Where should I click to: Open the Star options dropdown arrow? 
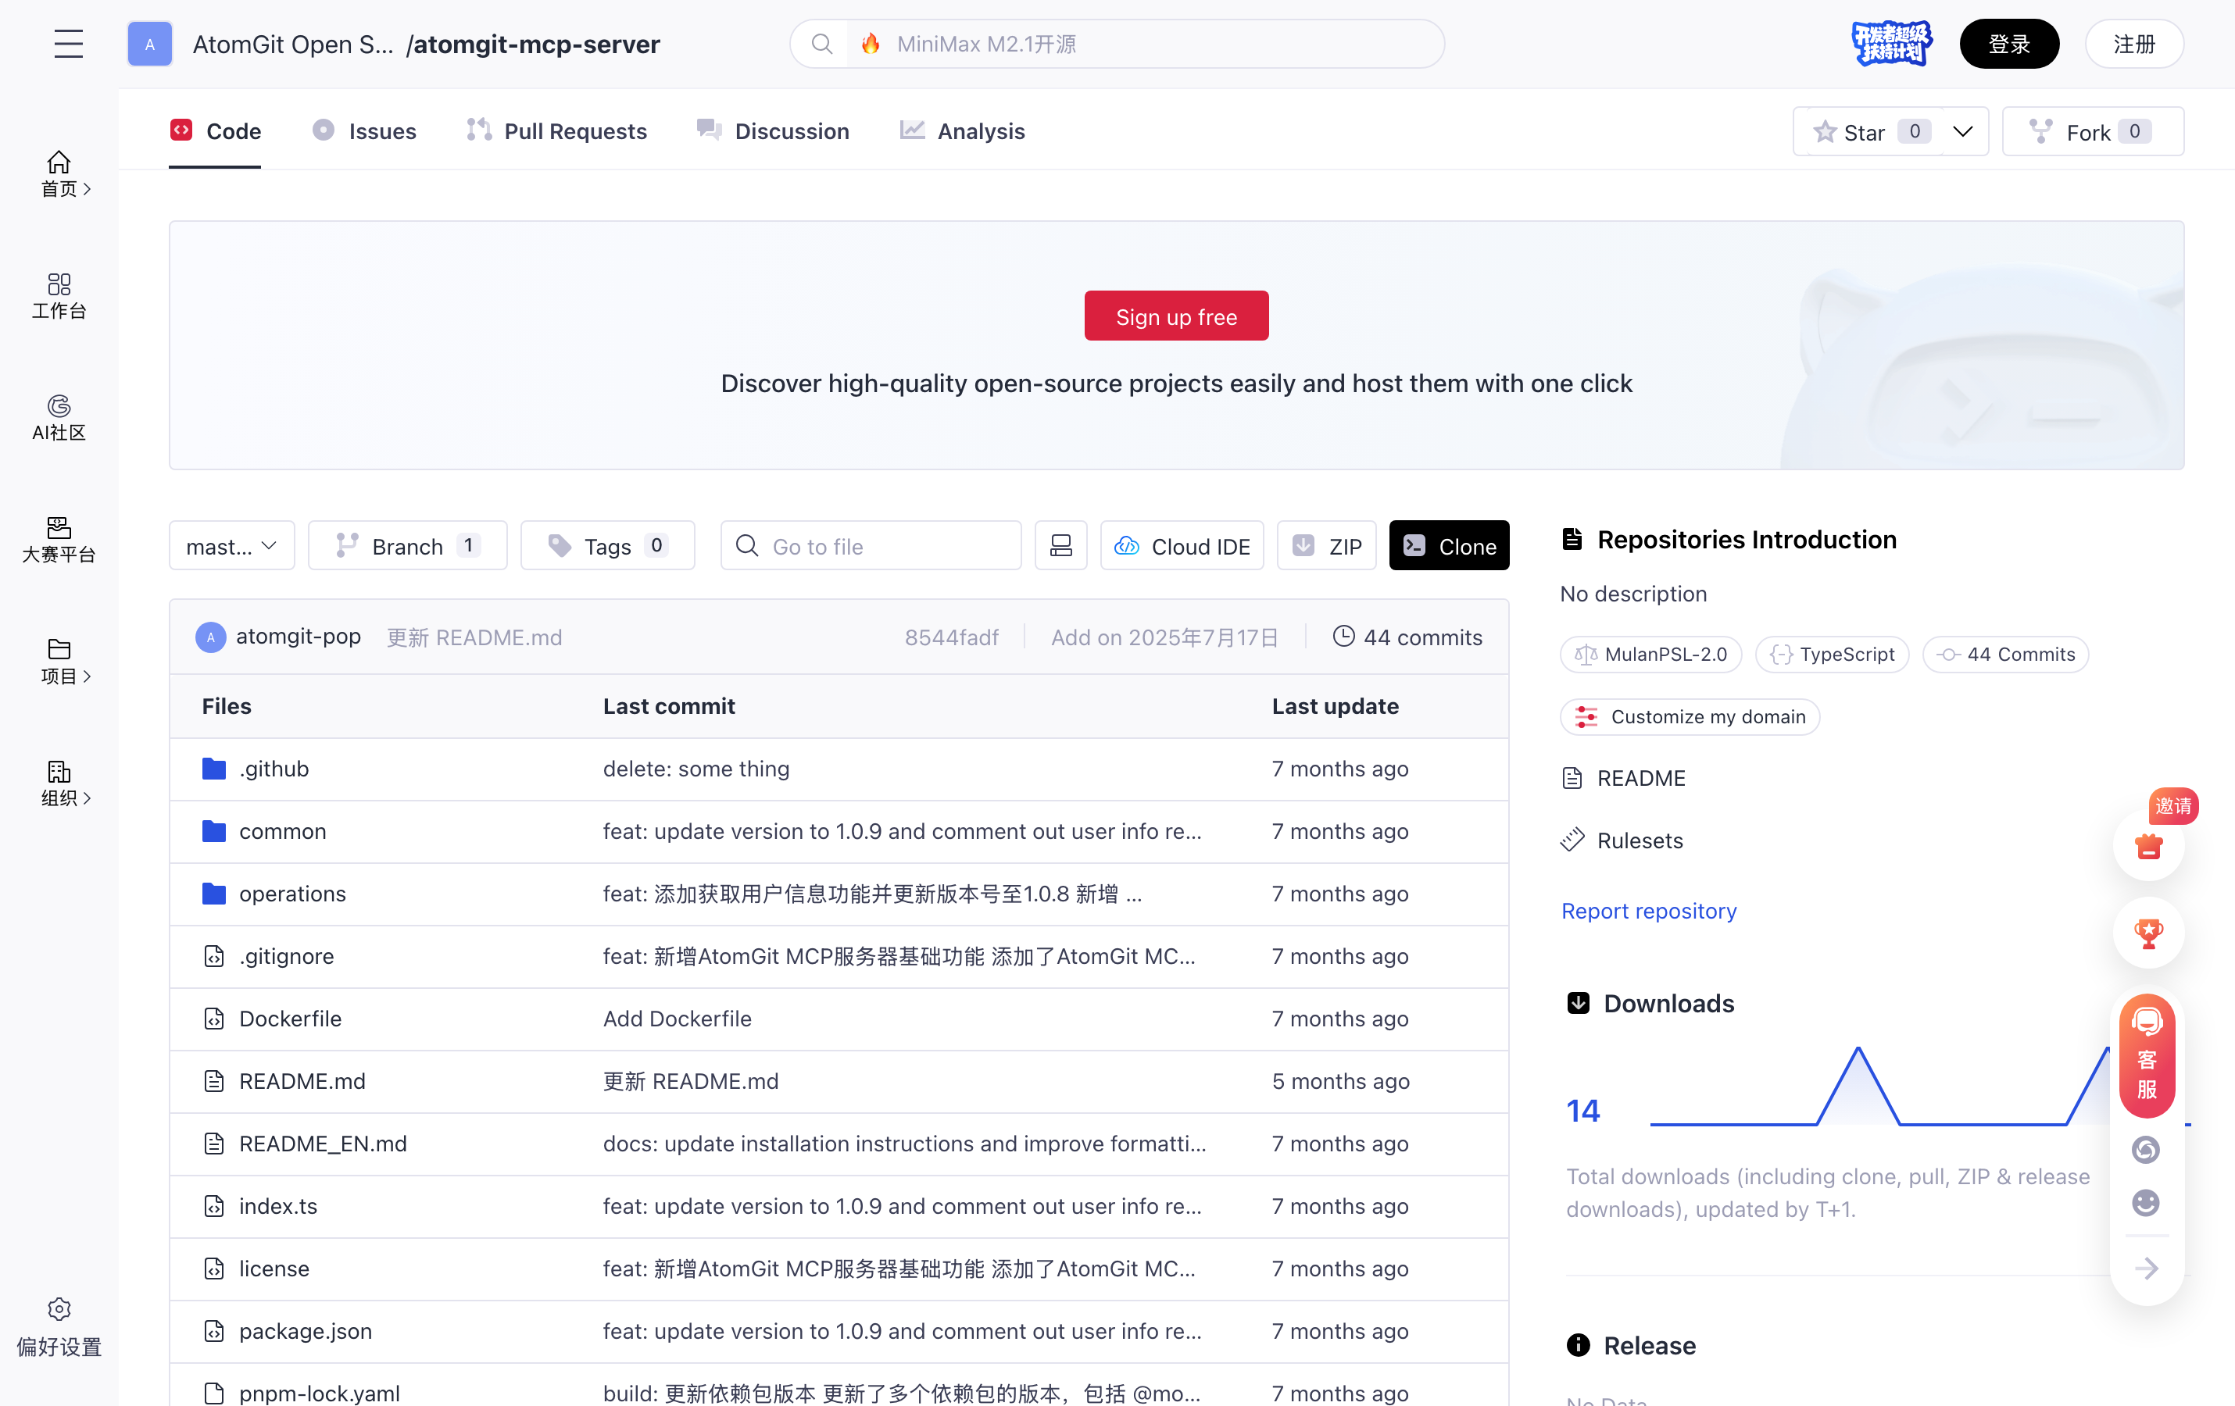click(x=1962, y=132)
